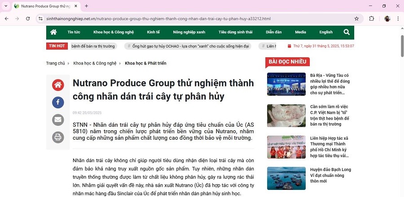Open the search magnifier in navigation bar
This screenshot has width=404, height=197.
(x=347, y=32)
